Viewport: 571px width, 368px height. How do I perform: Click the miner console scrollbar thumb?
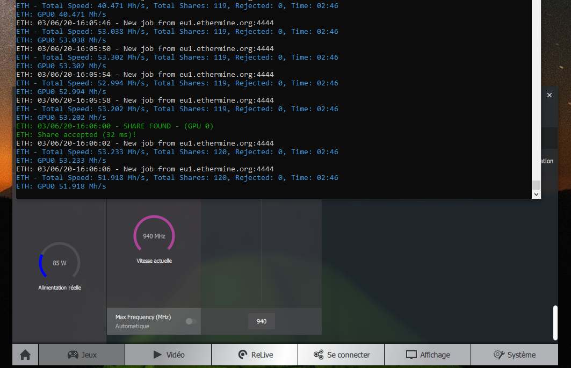pyautogui.click(x=536, y=185)
